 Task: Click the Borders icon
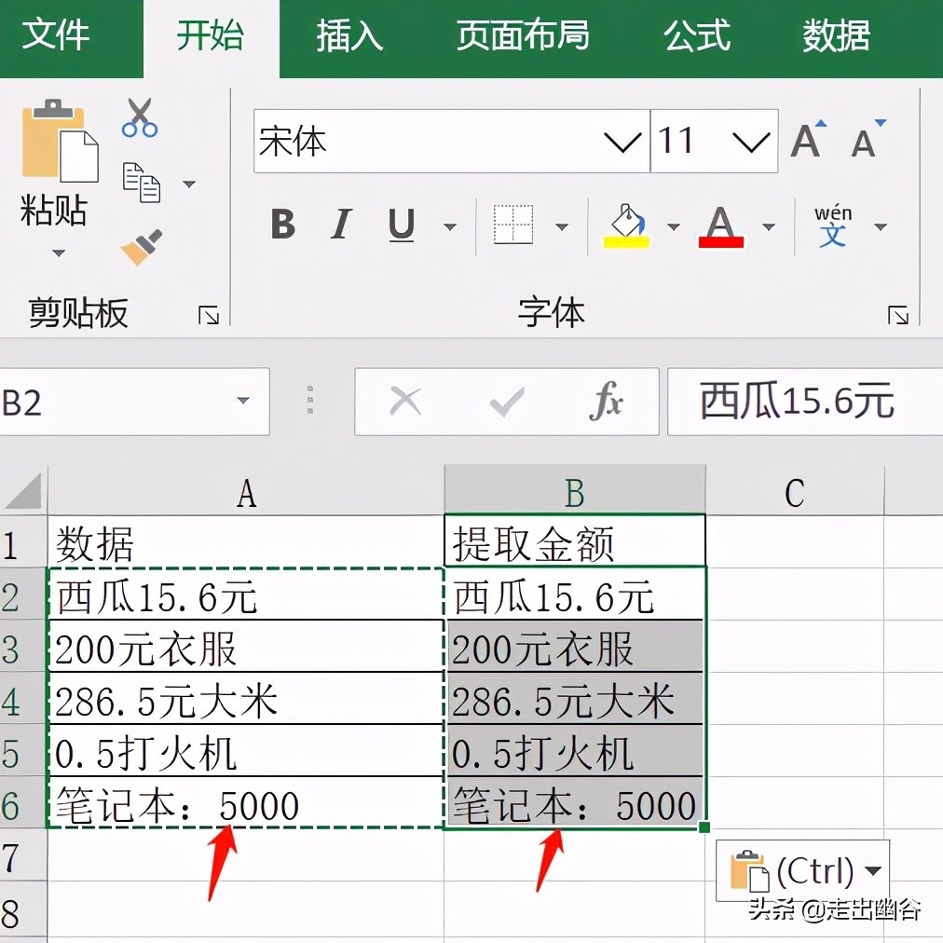pyautogui.click(x=513, y=225)
